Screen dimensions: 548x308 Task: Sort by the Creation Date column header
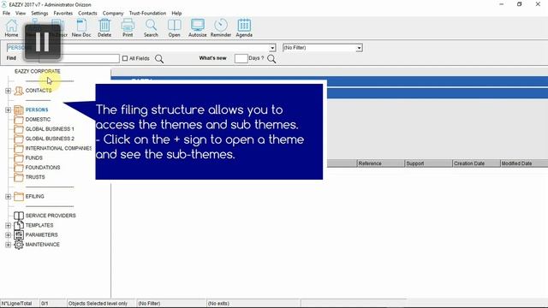pos(476,163)
